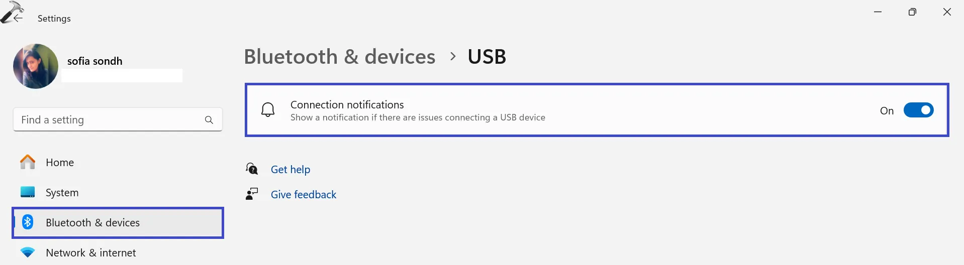Viewport: 964px width, 265px height.
Task: Turn off Connection notifications toggle
Action: point(918,110)
